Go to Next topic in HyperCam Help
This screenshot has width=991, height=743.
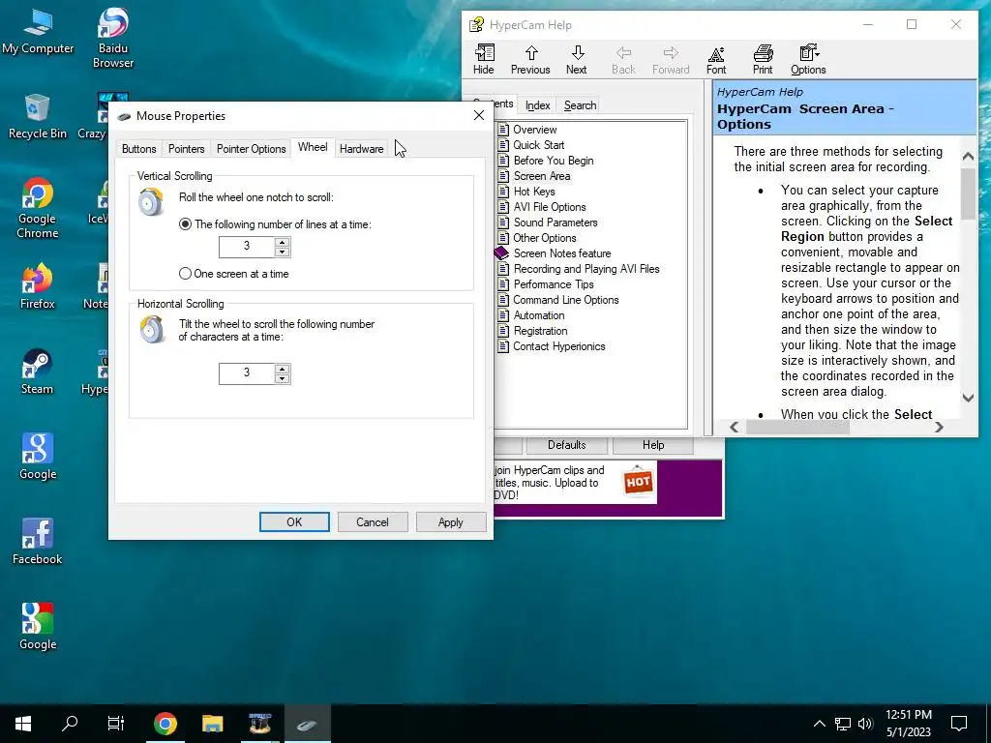point(577,59)
